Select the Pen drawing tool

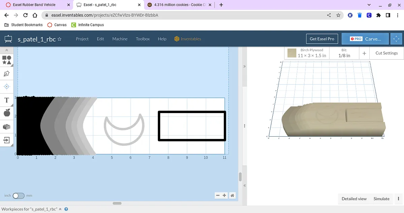tap(7, 73)
